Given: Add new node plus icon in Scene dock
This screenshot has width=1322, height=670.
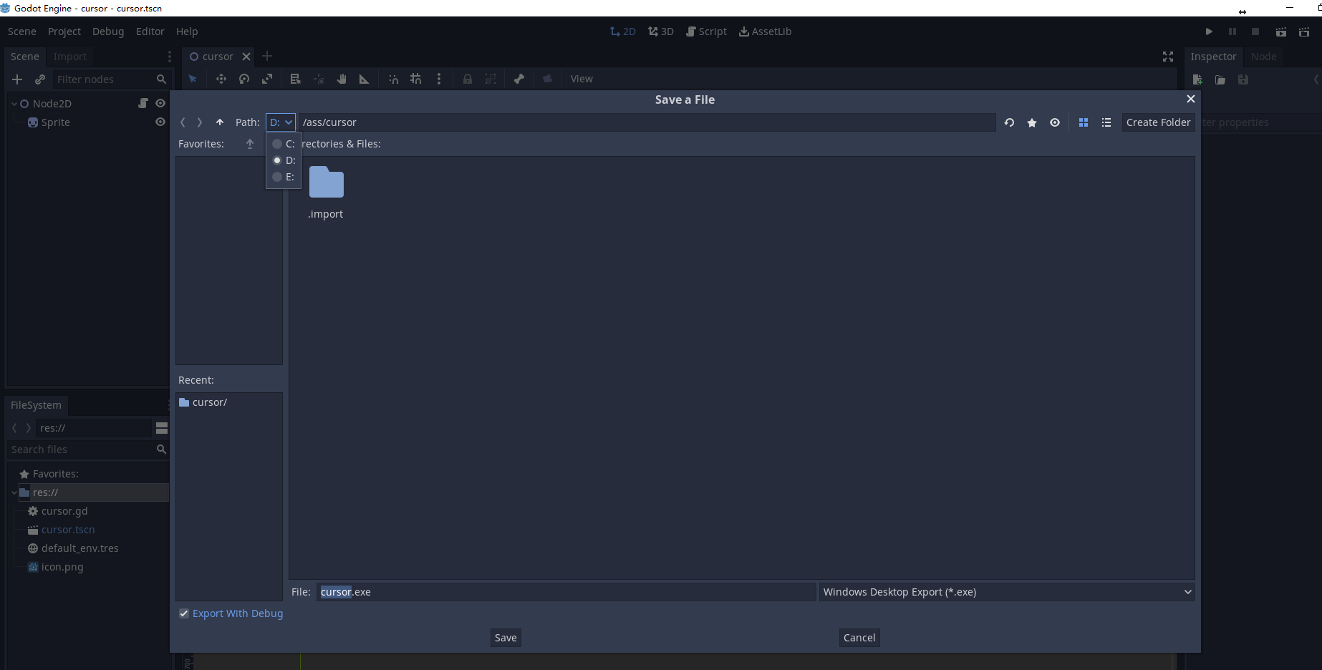Looking at the screenshot, I should click(18, 79).
